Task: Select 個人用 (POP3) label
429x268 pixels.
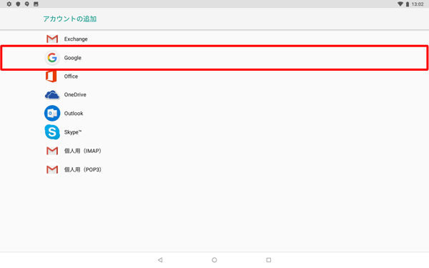Action: (x=83, y=169)
